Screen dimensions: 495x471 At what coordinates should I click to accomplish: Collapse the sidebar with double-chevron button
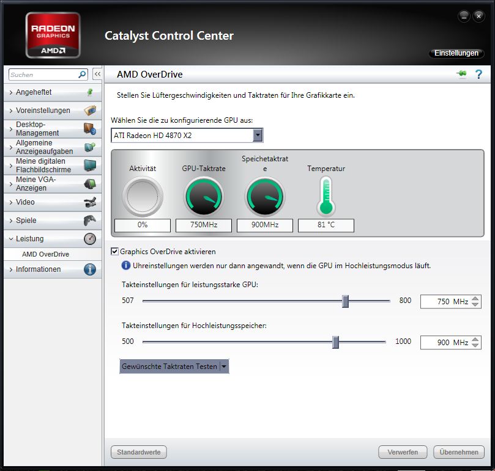pyautogui.click(x=97, y=74)
